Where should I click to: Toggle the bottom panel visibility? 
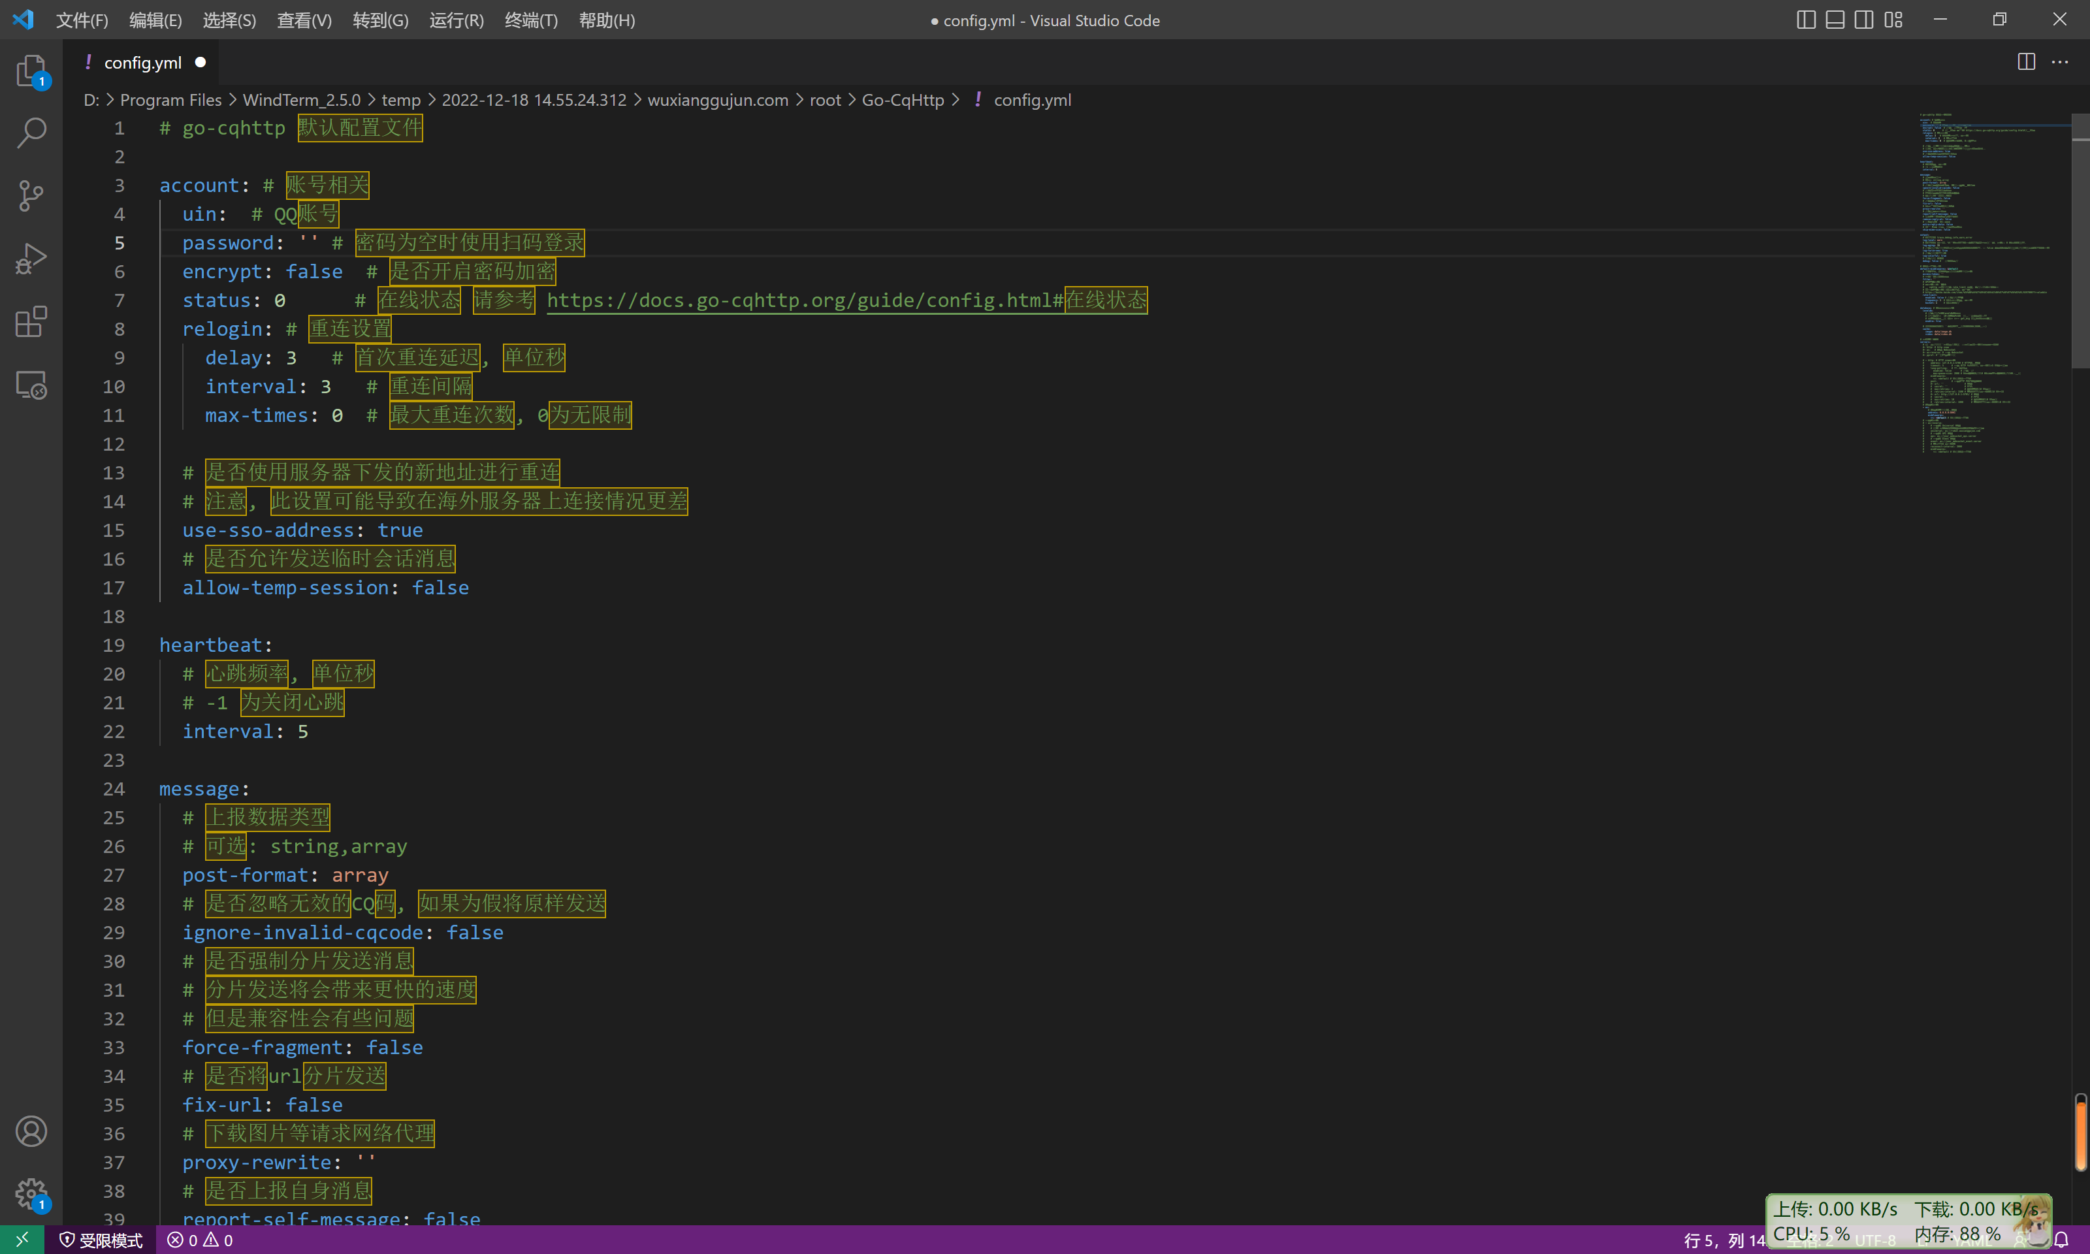[x=1835, y=18]
